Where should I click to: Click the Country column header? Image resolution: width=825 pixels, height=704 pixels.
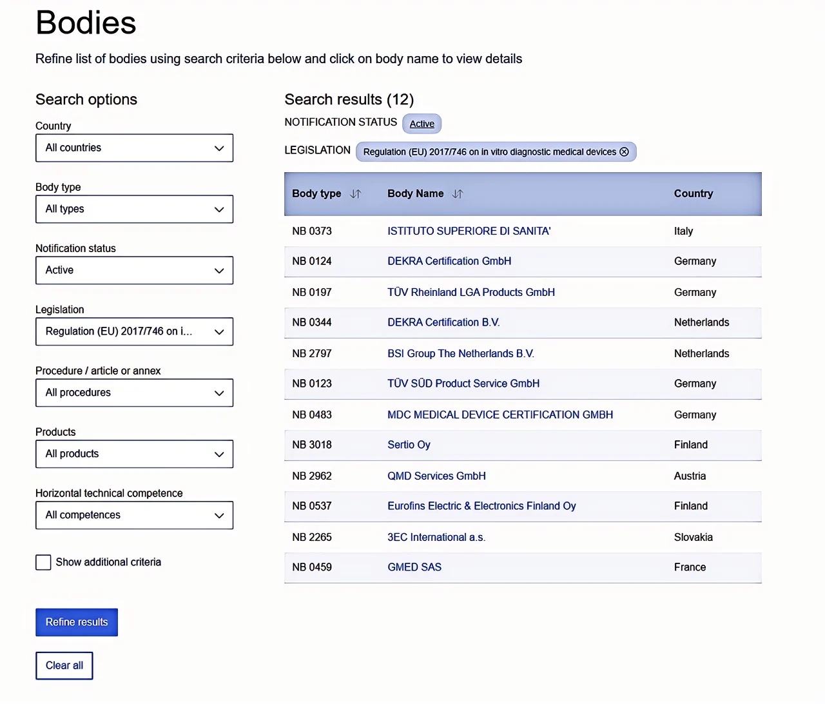click(694, 193)
